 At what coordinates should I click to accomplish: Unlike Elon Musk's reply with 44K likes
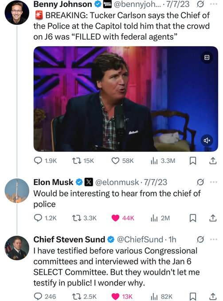coord(123,218)
